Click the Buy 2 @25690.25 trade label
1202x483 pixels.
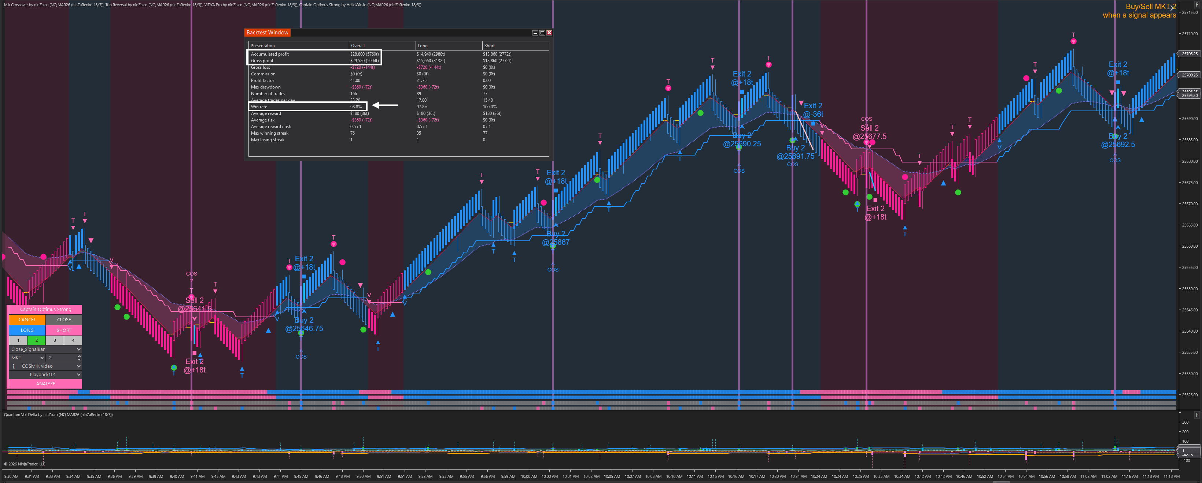[x=742, y=140]
